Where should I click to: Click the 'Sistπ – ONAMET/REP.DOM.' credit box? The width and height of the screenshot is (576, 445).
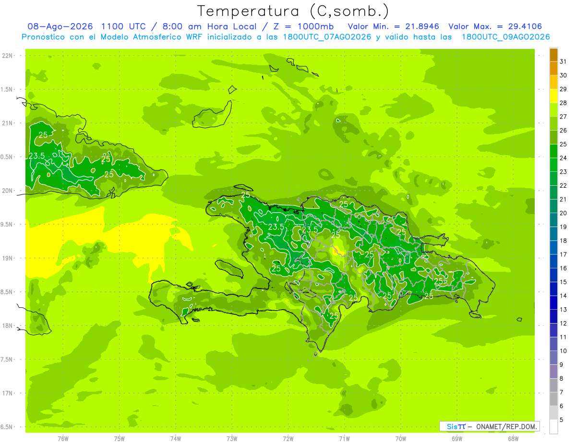pos(490,426)
